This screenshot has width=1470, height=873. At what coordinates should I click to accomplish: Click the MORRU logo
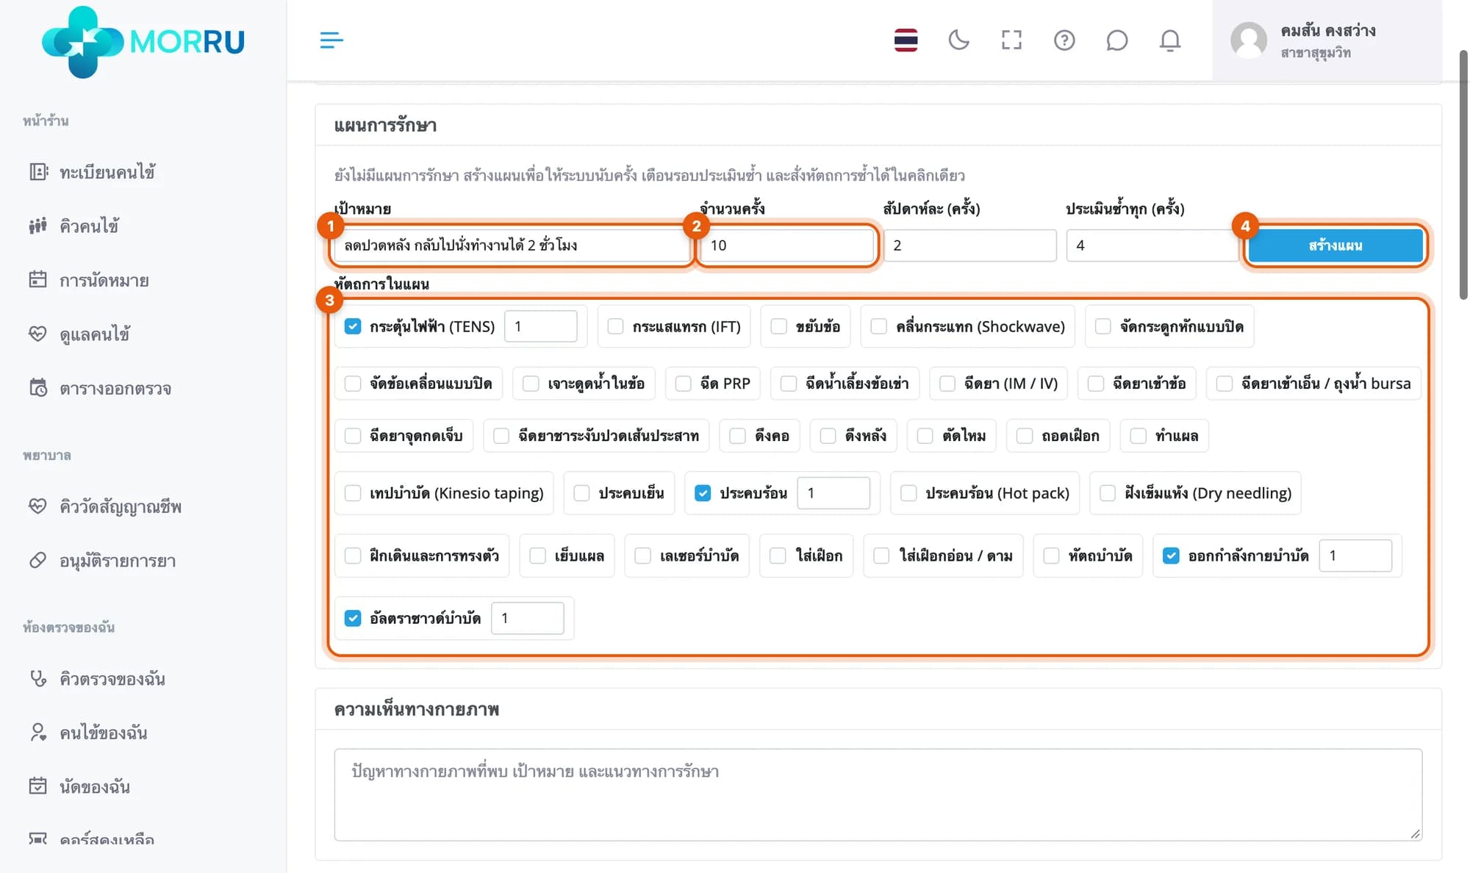tap(143, 42)
